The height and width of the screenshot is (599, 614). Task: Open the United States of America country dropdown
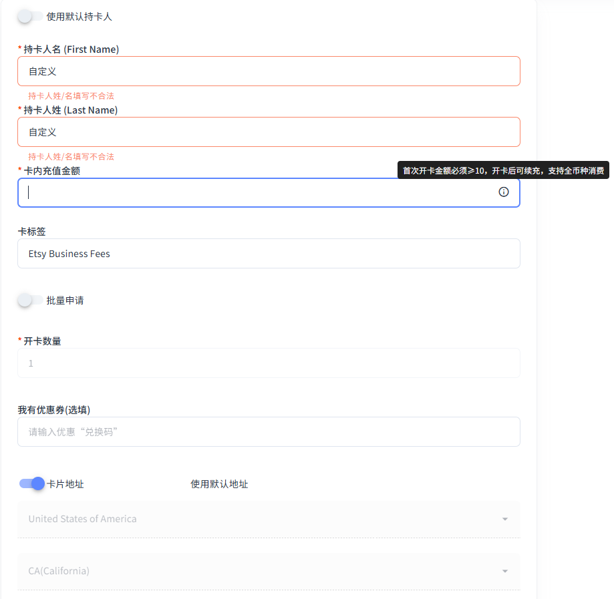pos(267,519)
